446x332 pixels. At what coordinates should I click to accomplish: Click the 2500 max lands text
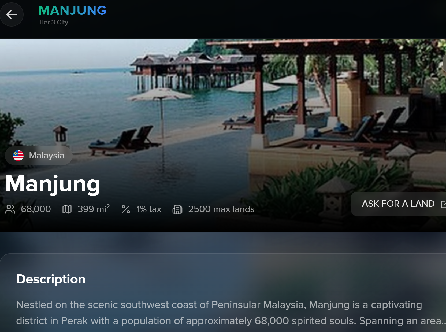coord(221,209)
